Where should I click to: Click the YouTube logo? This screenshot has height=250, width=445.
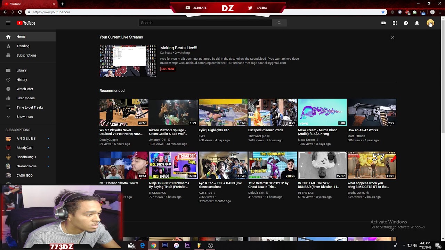pos(26,23)
